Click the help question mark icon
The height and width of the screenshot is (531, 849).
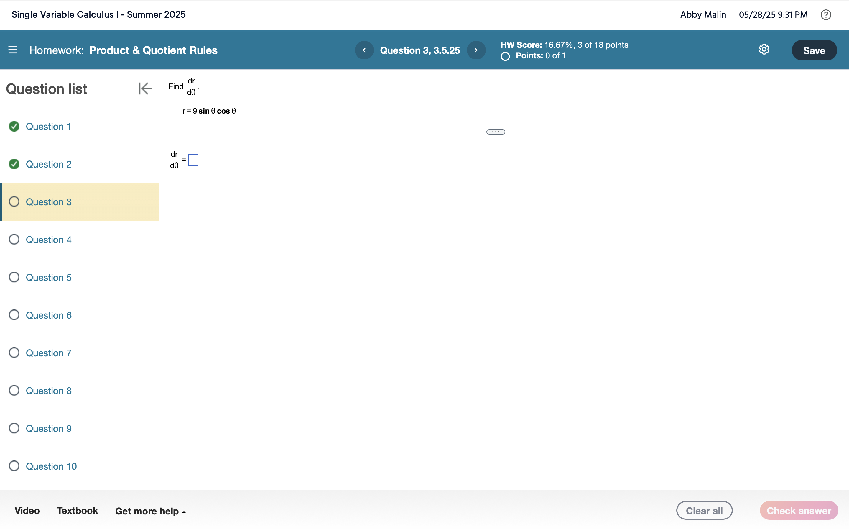[825, 15]
